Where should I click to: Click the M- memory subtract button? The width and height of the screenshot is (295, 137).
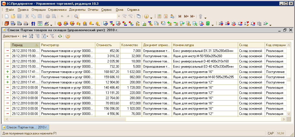193,17
